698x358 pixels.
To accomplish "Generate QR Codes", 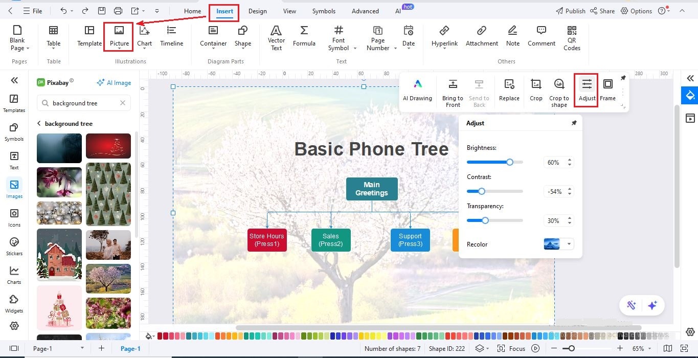I will (x=572, y=38).
